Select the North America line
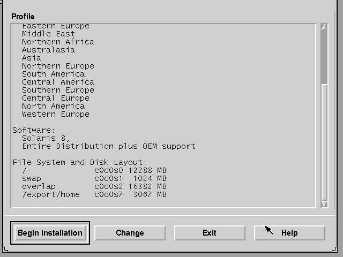Screen dimensions: 343x257 (53, 106)
